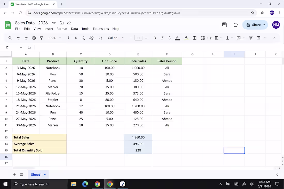The image size is (284, 189).
Task: Open the borders tool
Action: [194, 38]
